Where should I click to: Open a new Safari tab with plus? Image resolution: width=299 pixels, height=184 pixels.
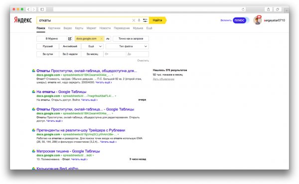[287, 10]
